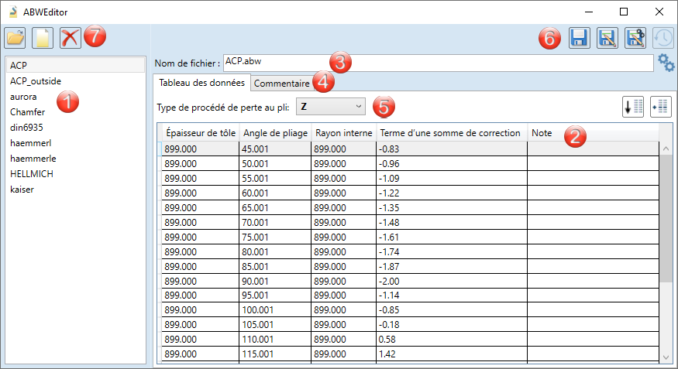Click the sort rows down-arrow icon
This screenshot has height=369, width=678.
click(x=633, y=107)
